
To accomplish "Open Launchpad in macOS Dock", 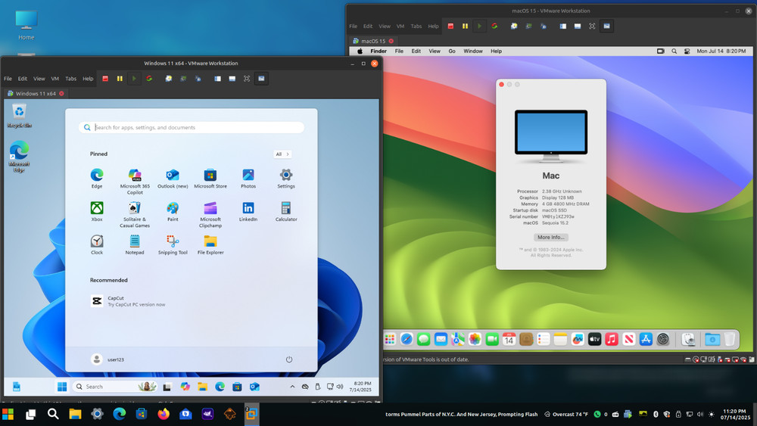I will pos(390,340).
